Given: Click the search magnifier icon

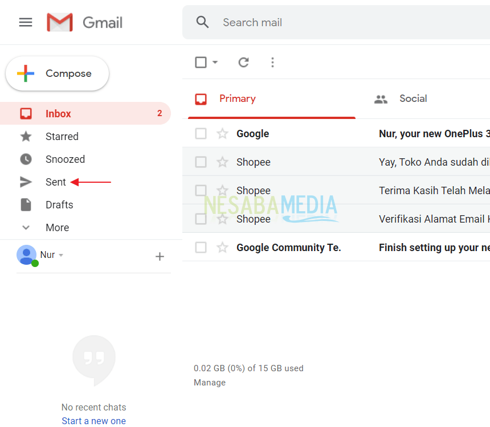Looking at the screenshot, I should pyautogui.click(x=202, y=22).
